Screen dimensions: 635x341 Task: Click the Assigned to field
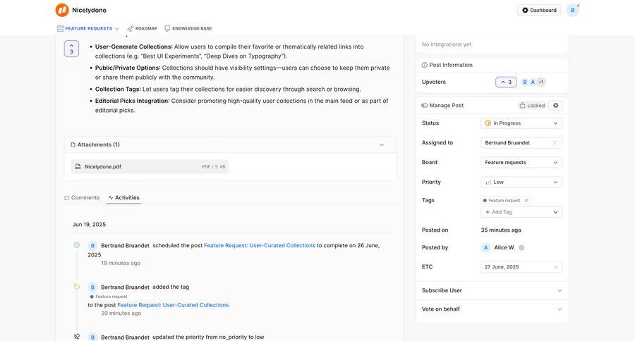(521, 143)
